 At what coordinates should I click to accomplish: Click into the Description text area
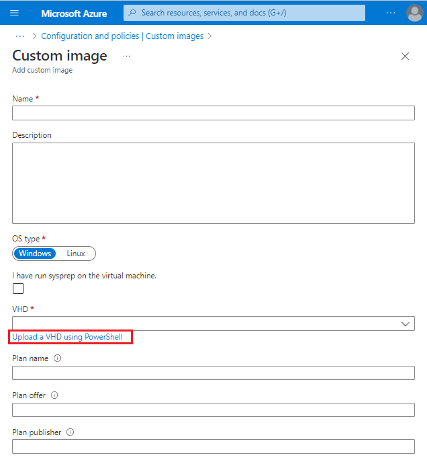point(213,183)
